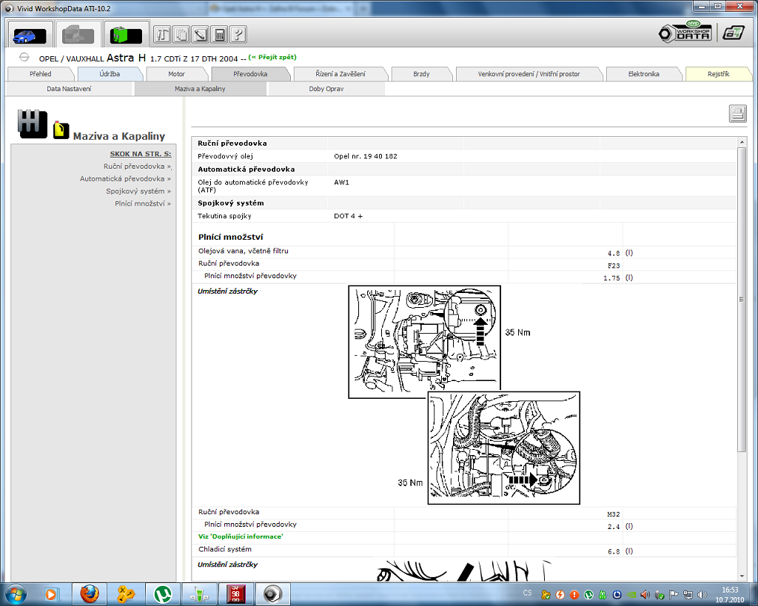Switch to the Motor tab
Image resolution: width=758 pixels, height=606 pixels.
[x=176, y=74]
